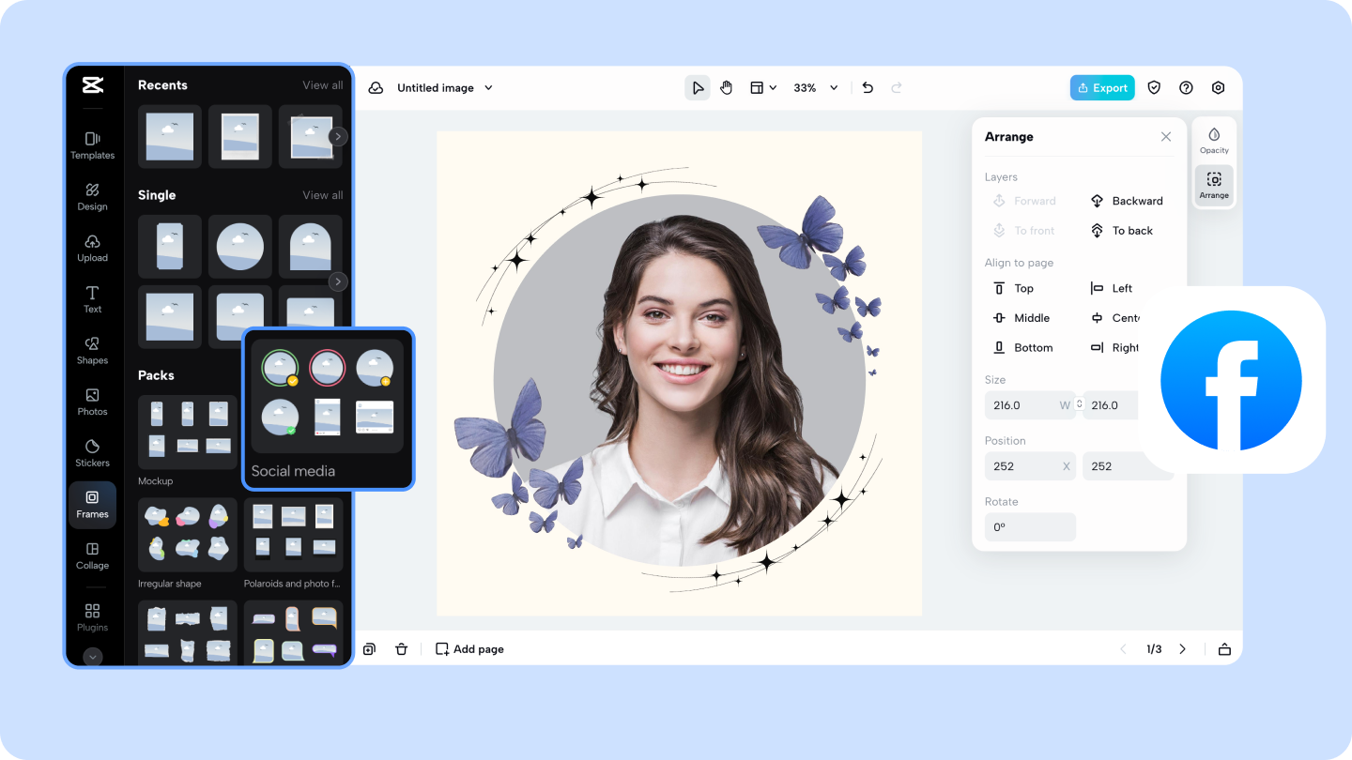Click the Export button
The height and width of the screenshot is (760, 1352).
coord(1102,86)
